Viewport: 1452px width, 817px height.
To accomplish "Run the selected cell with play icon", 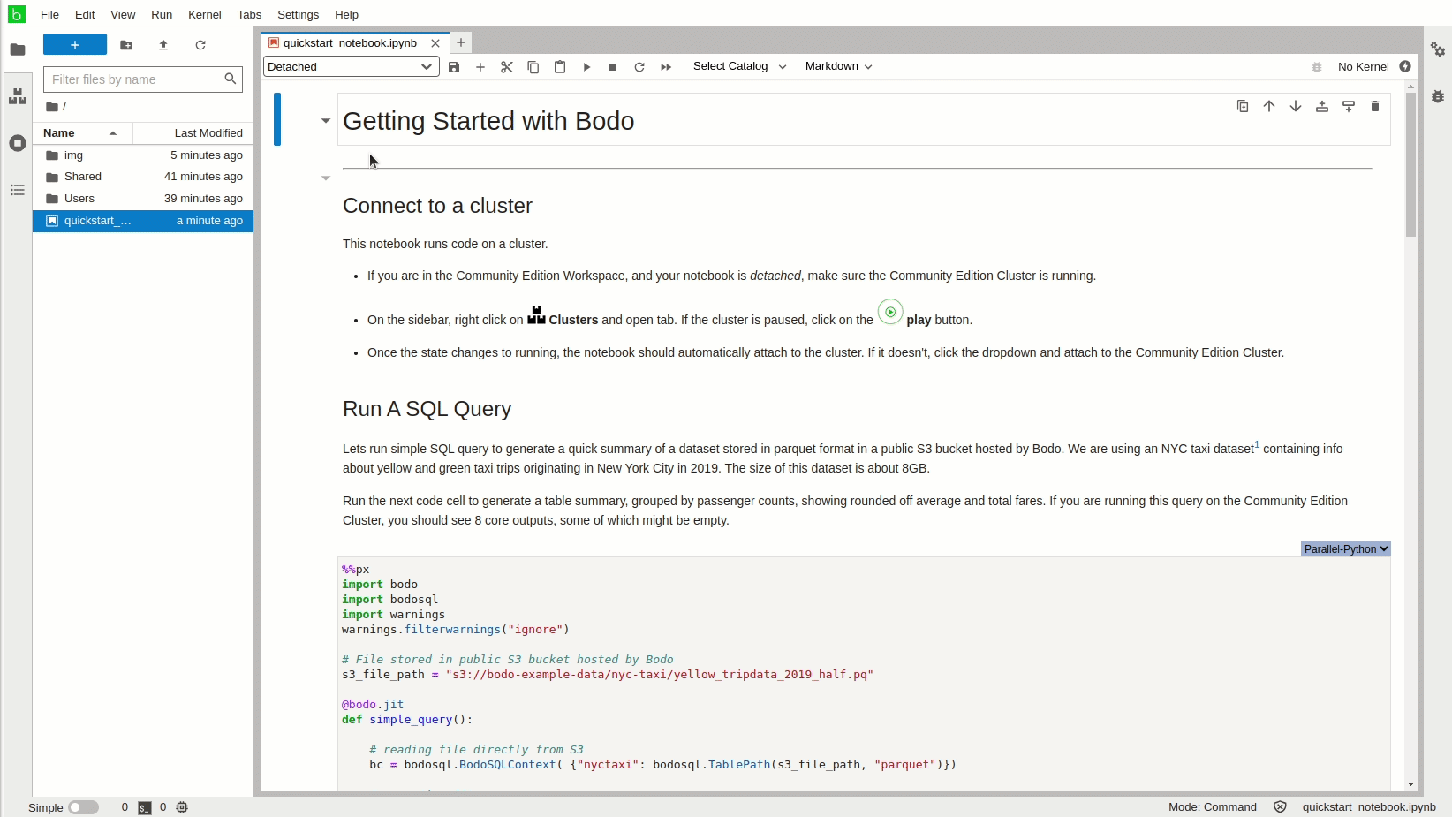I will click(x=586, y=67).
